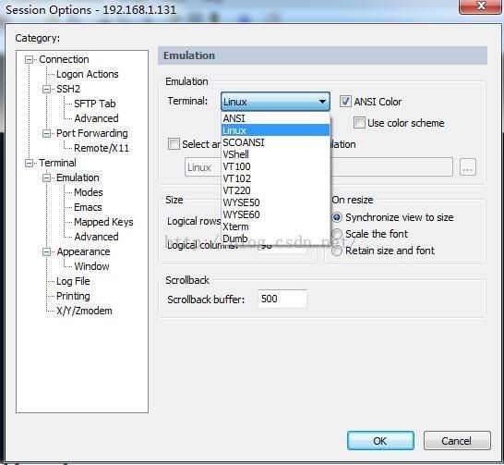This screenshot has width=504, height=465.
Task: Select Logon Actions category
Action: (88, 74)
